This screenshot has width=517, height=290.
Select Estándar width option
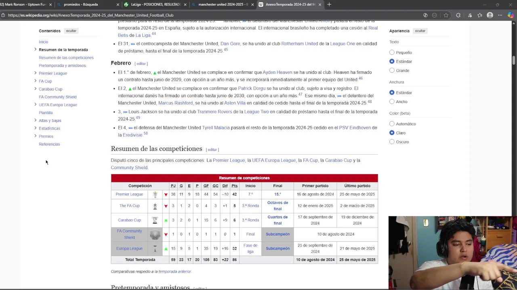pyautogui.click(x=392, y=93)
